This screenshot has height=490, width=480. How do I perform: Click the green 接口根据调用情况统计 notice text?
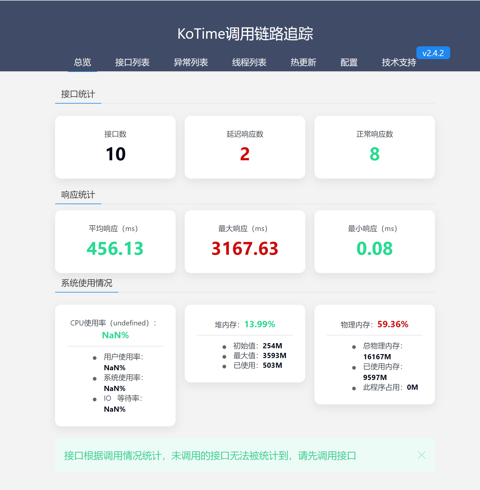click(x=210, y=456)
